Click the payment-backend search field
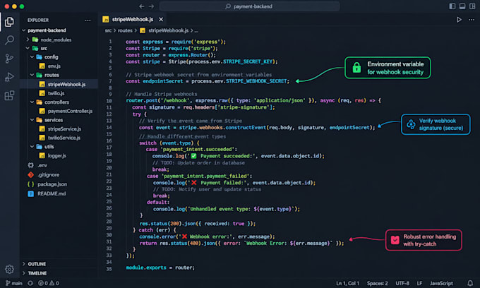The width and height of the screenshot is (480, 288). coord(249,6)
